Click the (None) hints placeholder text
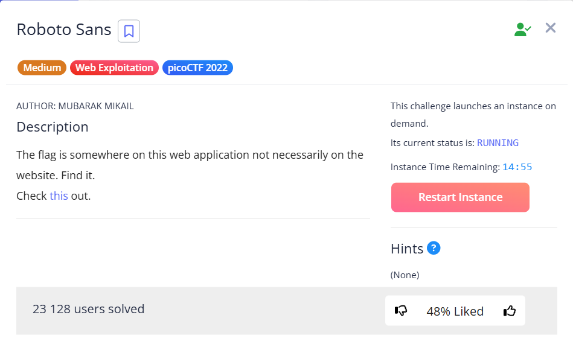The width and height of the screenshot is (573, 347). pos(405,275)
